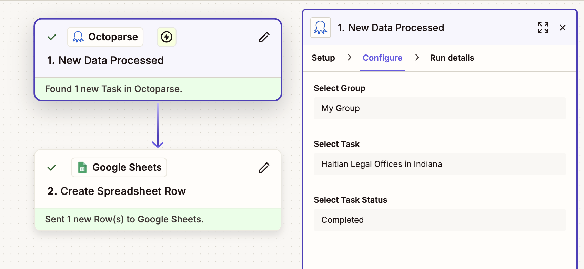584x269 pixels.
Task: Click the Found 1 new Task status bar
Action: point(158,89)
